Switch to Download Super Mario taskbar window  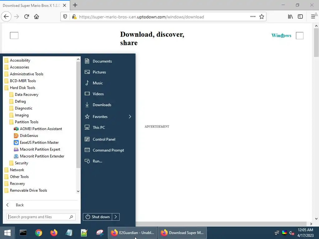click(182, 233)
